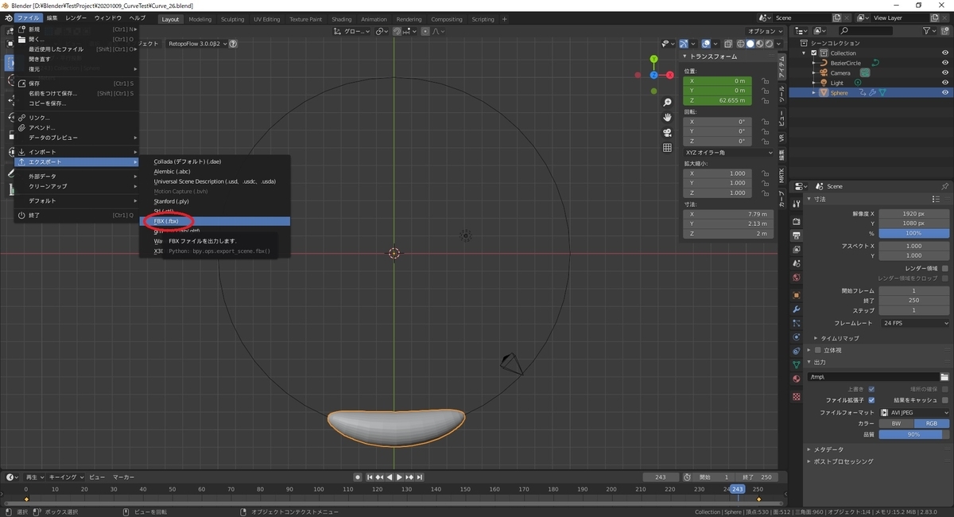Enable the レンダー領域 checkbox
The width and height of the screenshot is (954, 517).
[x=944, y=269]
